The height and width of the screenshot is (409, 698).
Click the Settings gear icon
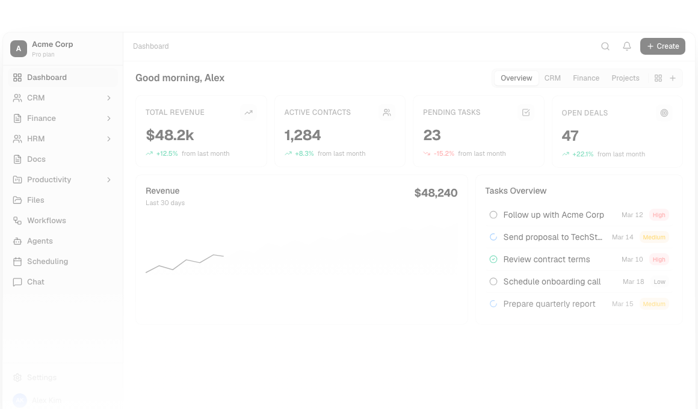click(x=17, y=377)
